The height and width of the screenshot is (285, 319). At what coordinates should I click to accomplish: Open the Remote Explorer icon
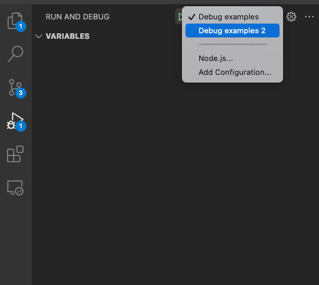coord(15,187)
